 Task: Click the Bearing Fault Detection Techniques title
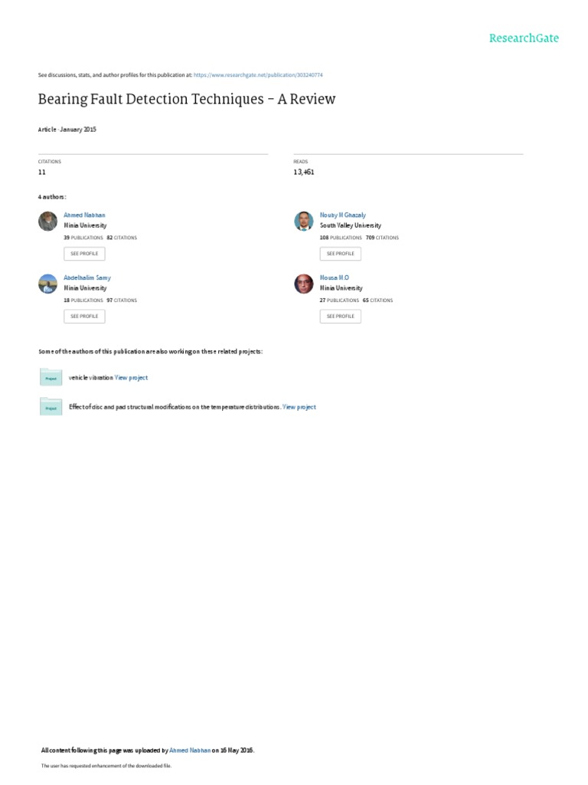click(x=187, y=100)
